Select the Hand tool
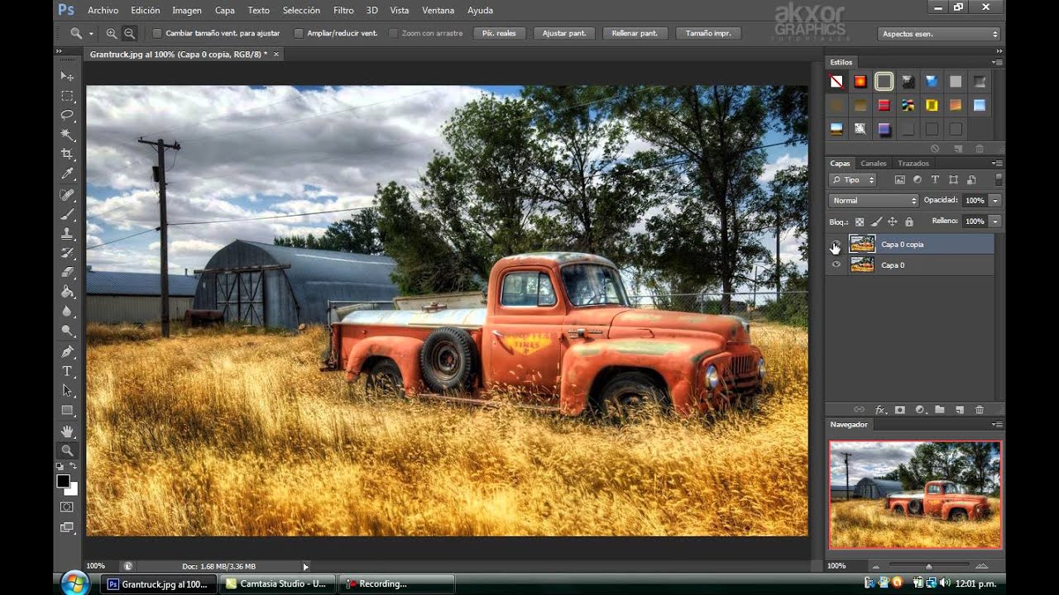The width and height of the screenshot is (1059, 595). (67, 431)
